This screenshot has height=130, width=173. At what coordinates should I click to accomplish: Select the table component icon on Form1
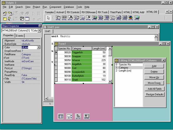pos(61,116)
